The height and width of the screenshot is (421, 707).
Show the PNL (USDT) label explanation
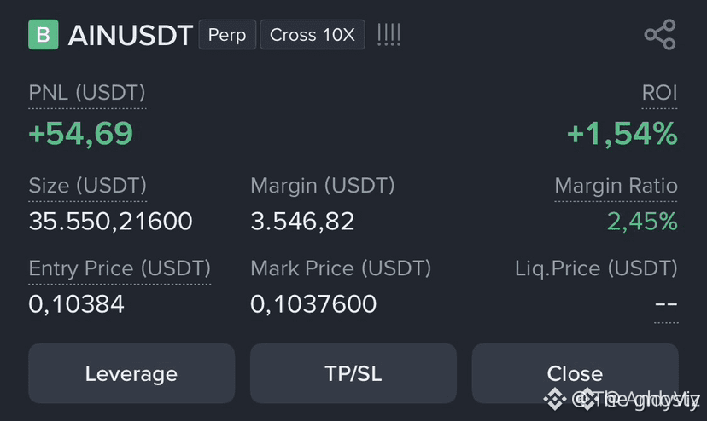click(x=87, y=93)
